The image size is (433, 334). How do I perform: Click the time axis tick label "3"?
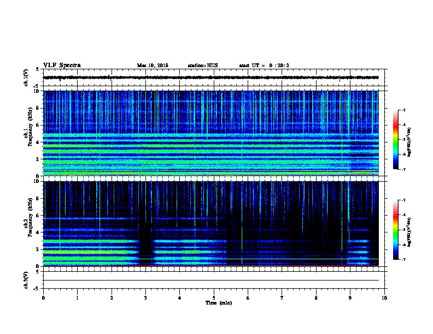(145, 298)
